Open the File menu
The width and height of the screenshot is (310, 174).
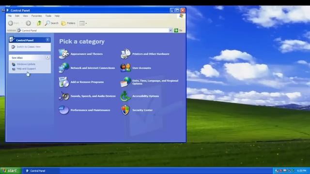[10, 16]
